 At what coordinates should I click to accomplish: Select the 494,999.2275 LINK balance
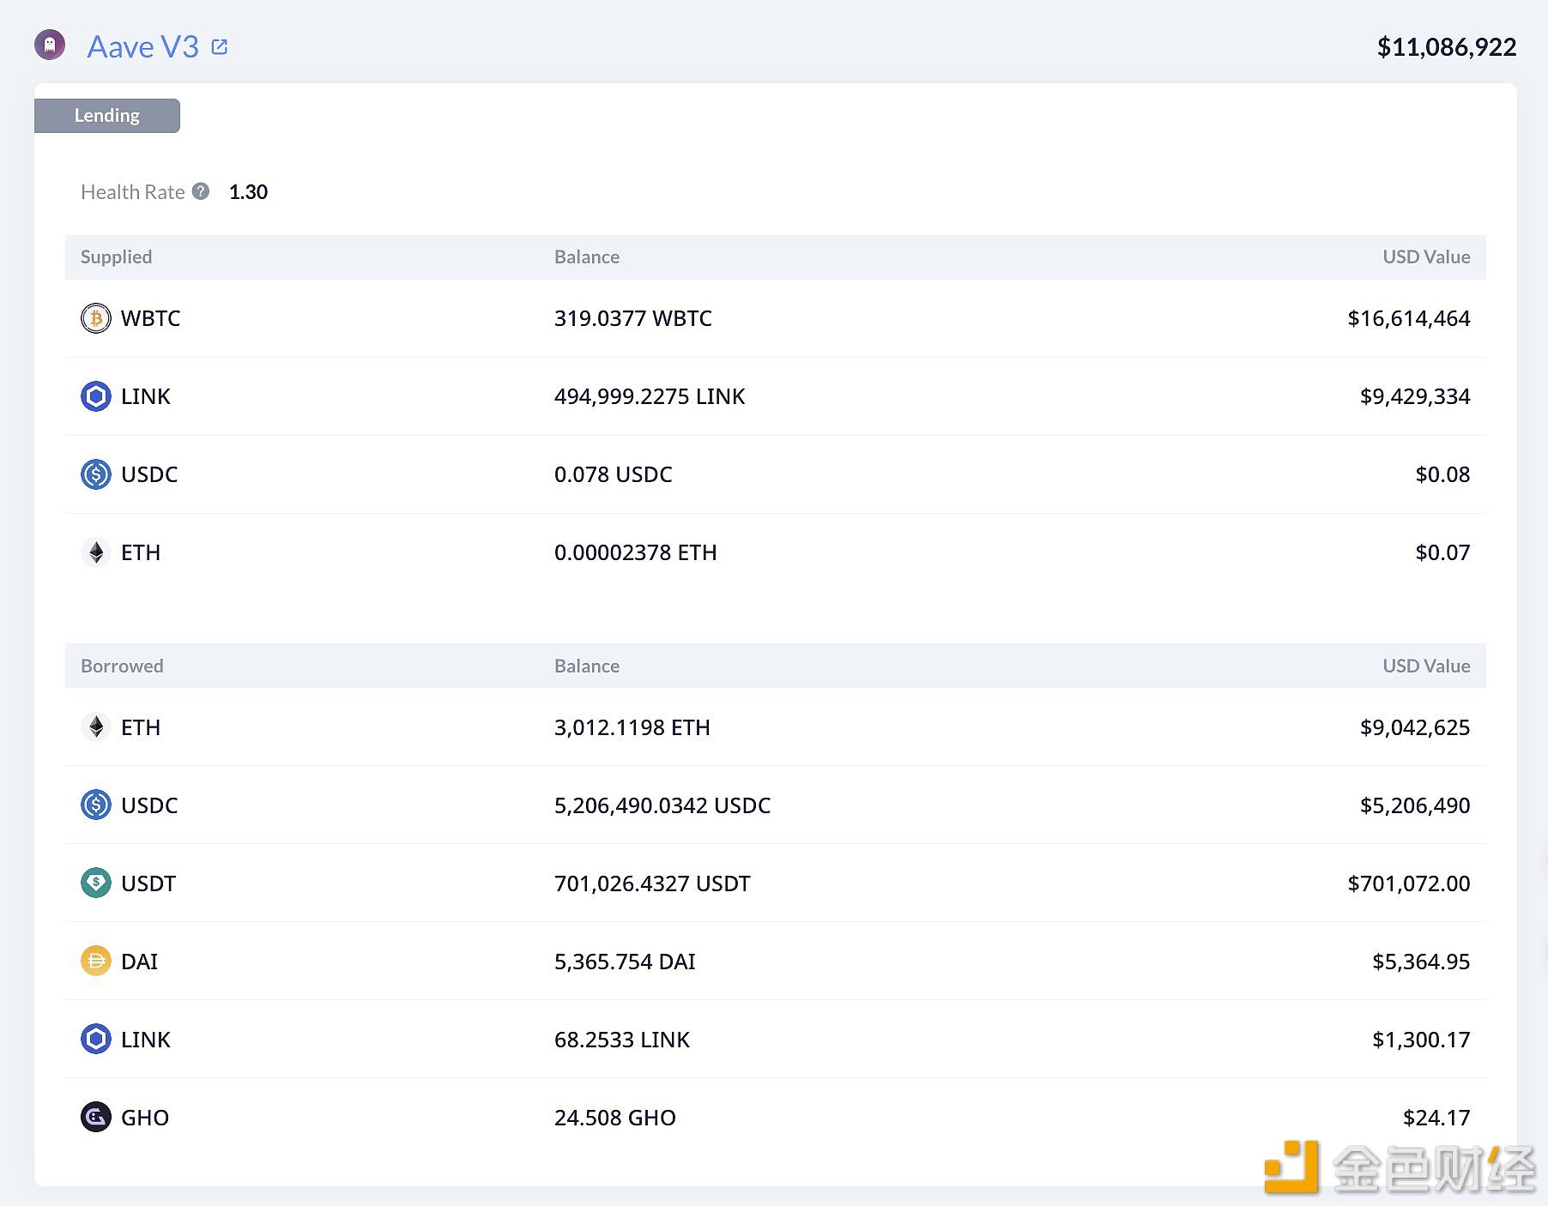coord(650,396)
